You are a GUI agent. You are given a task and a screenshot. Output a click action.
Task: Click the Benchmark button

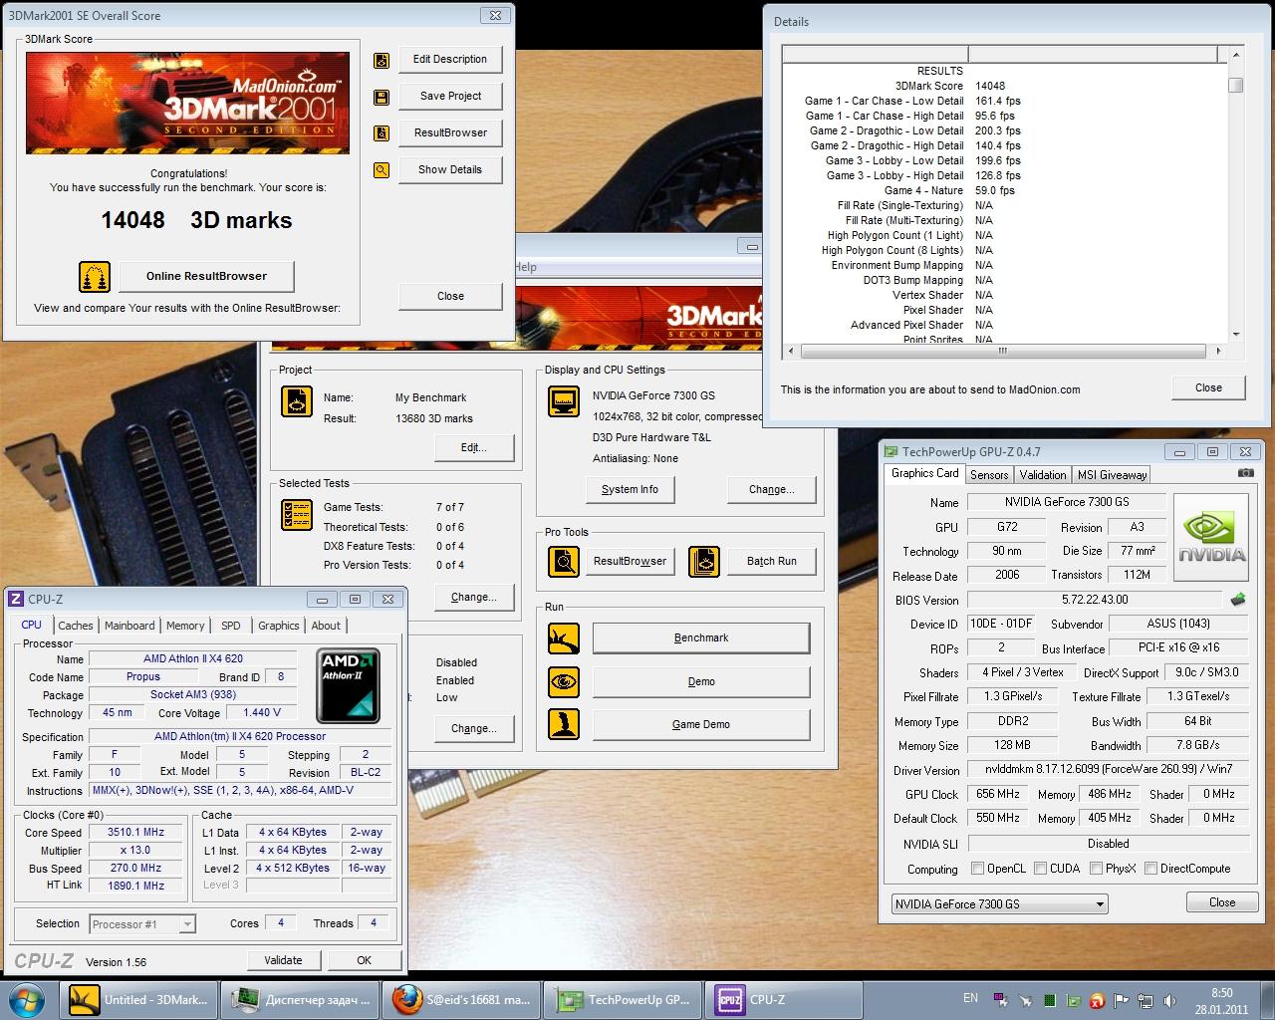click(701, 638)
